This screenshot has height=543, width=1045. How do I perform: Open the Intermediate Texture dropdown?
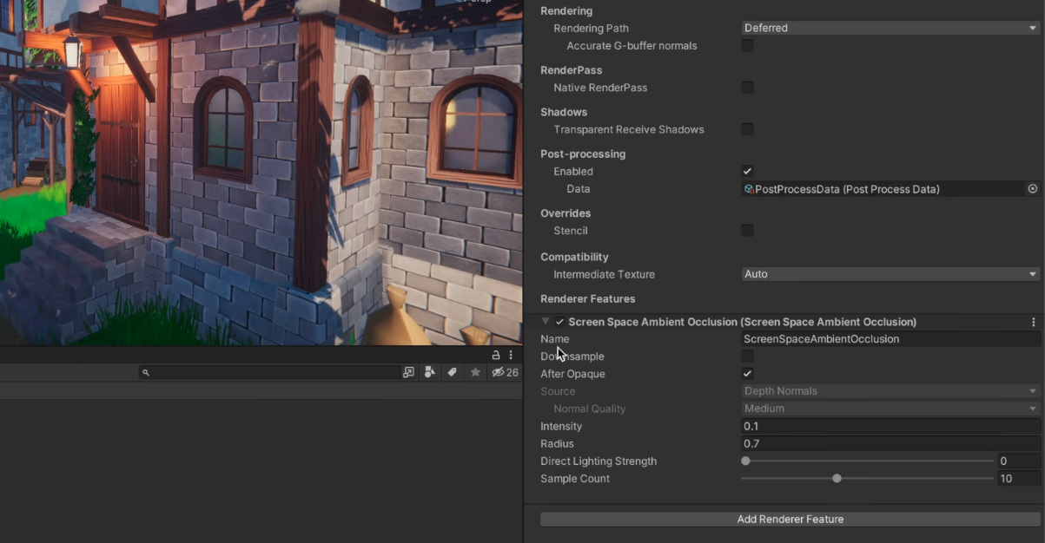(890, 274)
